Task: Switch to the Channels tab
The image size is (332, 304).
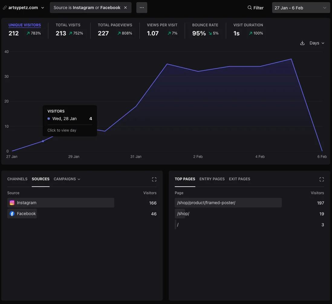Action: tap(17, 179)
